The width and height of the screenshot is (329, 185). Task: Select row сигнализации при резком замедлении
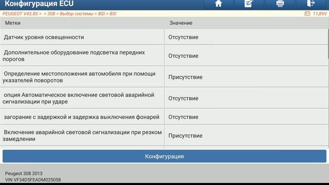[x=82, y=136]
